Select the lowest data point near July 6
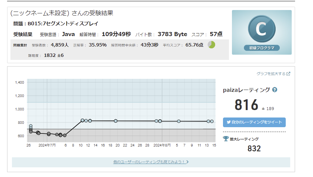The image size is (313, 177). coord(65,135)
